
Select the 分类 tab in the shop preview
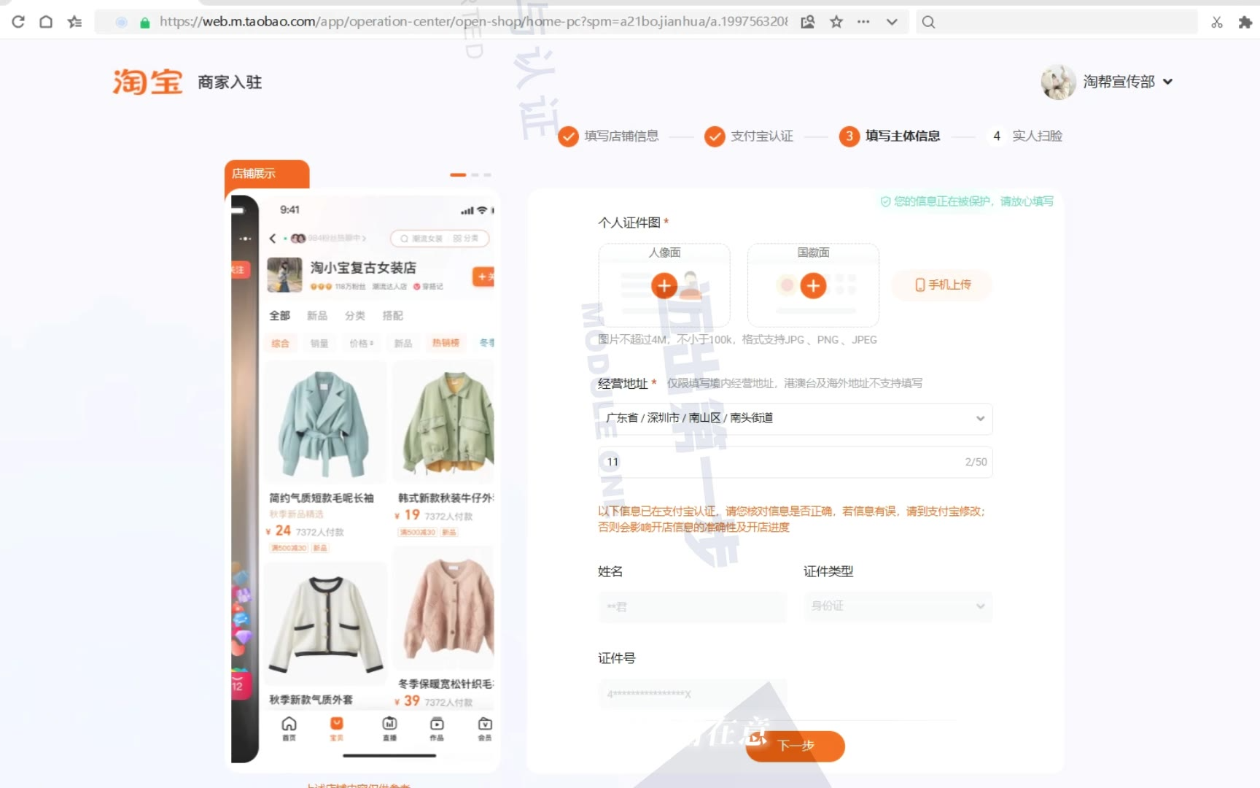355,316
